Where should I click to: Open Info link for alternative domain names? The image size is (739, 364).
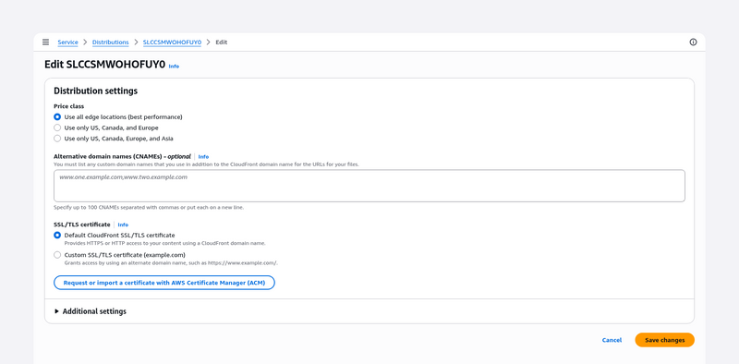[203, 156]
